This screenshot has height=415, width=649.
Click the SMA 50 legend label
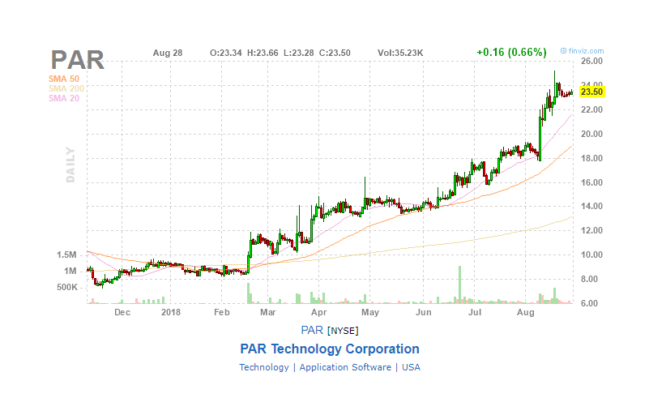[64, 79]
